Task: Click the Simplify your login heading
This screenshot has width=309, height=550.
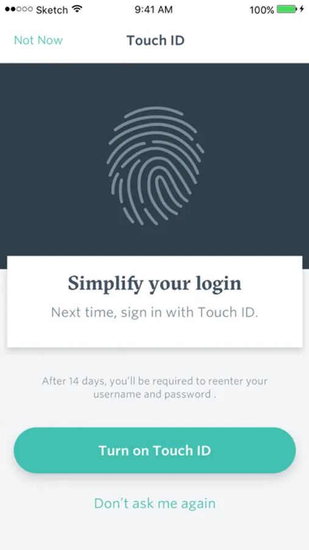Action: pyautogui.click(x=155, y=284)
